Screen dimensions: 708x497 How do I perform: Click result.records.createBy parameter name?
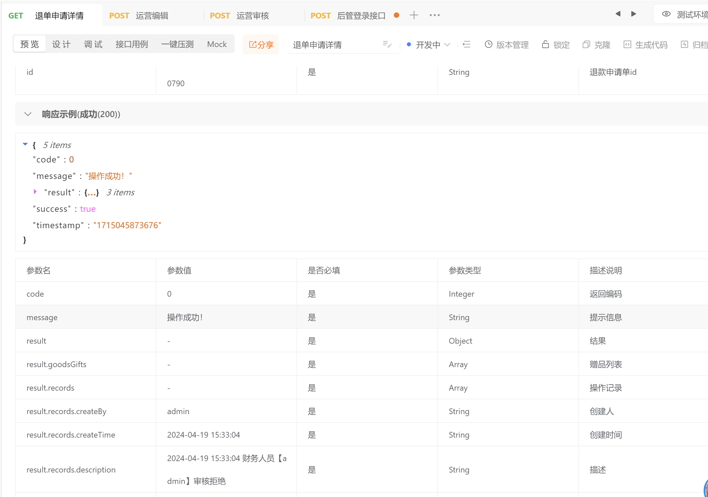pyautogui.click(x=66, y=411)
